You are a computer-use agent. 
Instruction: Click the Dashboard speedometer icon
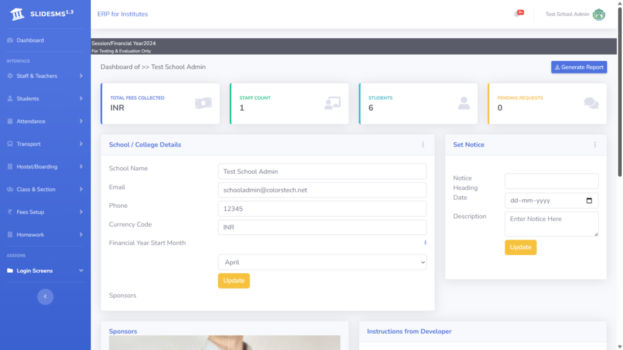(10, 40)
